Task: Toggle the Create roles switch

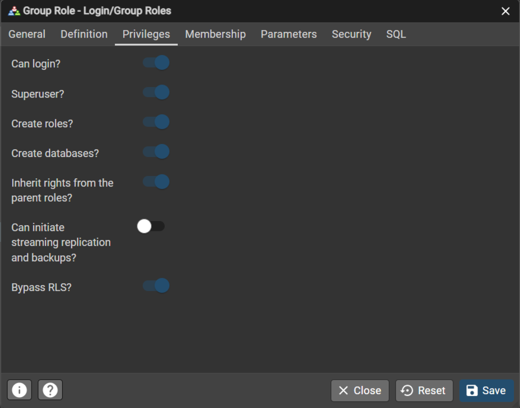Action: pos(156,122)
